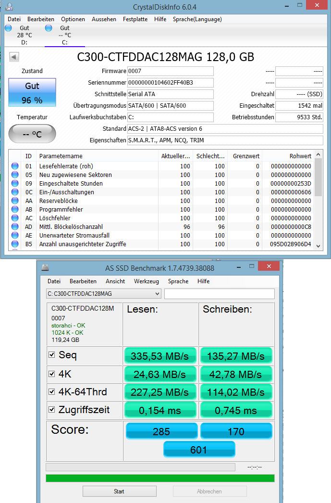This screenshot has width=331, height=503.
Task: Toggle the 4K test checkbox
Action: click(51, 374)
